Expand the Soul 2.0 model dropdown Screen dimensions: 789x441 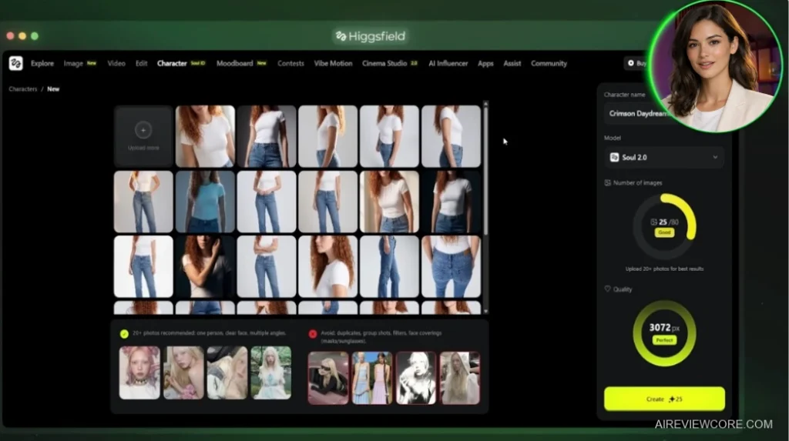pos(664,158)
